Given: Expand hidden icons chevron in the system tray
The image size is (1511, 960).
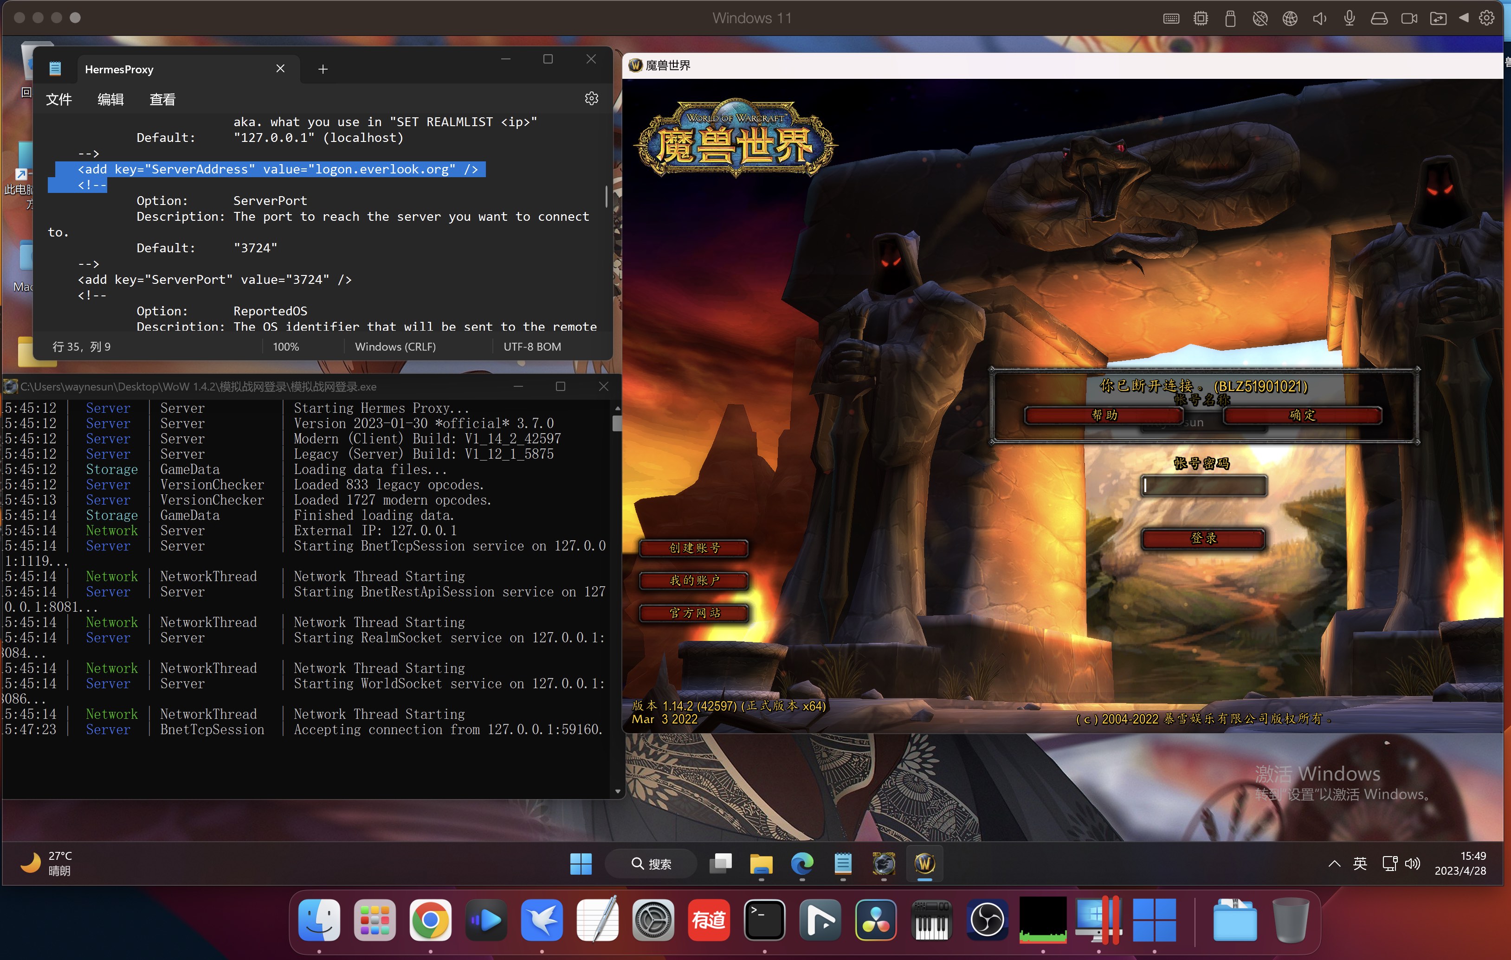Looking at the screenshot, I should point(1333,864).
